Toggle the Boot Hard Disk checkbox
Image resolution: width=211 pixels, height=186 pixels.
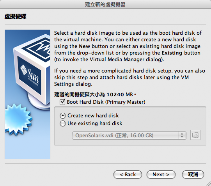pyautogui.click(x=62, y=102)
